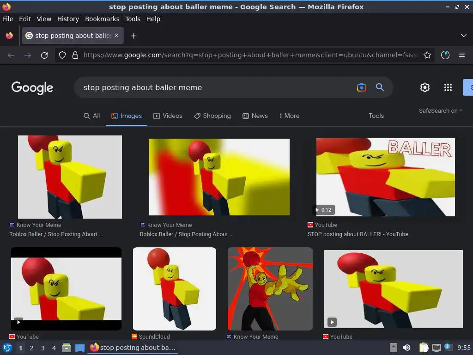
Task: Open the letterboxed YouTube baller thumbnail
Action: point(66,289)
